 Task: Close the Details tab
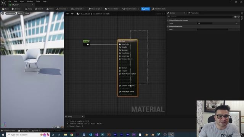pos(185,13)
